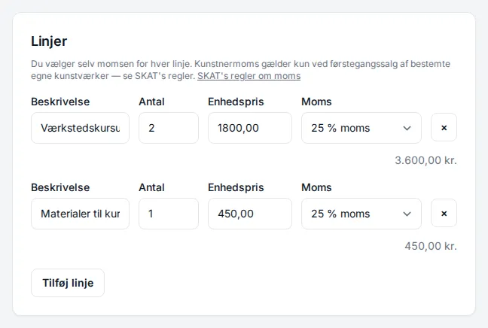
Task: Remove the Værkstedskursus line with the × button
Action: [444, 127]
